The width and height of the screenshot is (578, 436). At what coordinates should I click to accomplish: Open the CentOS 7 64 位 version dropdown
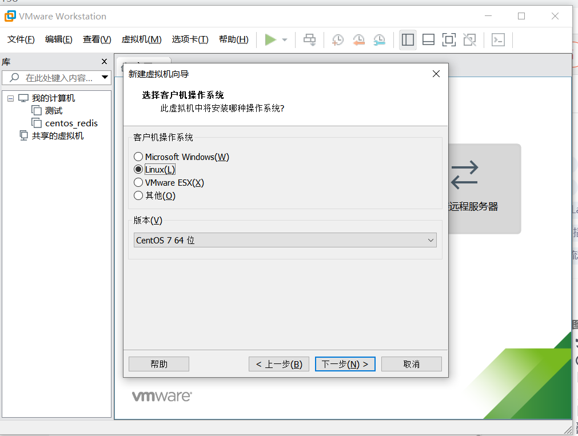pyautogui.click(x=285, y=241)
